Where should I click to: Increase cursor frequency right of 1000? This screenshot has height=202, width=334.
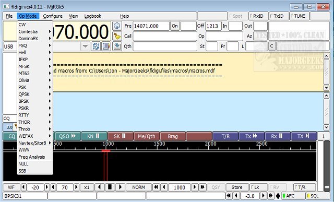click(x=195, y=187)
